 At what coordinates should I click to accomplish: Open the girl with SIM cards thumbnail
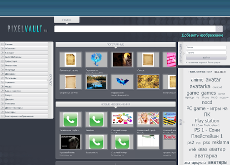[148, 119]
